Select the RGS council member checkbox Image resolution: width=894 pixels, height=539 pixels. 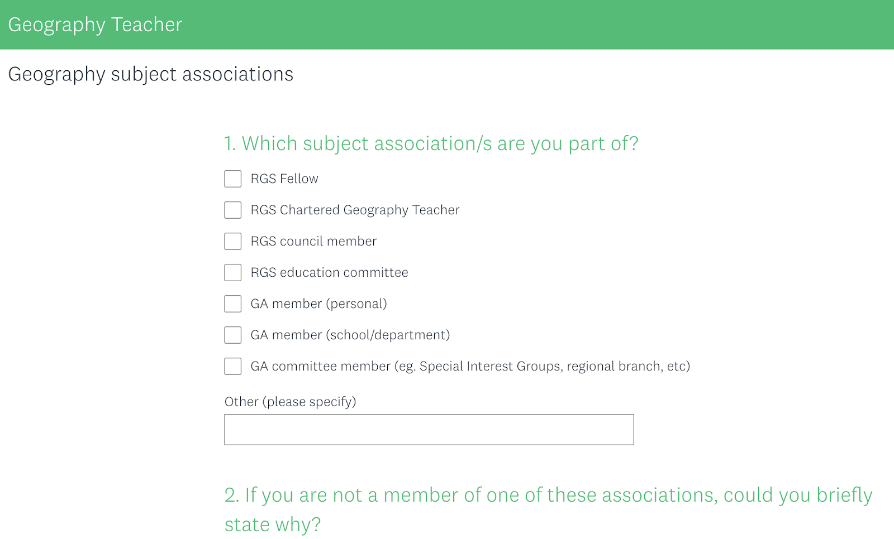tap(232, 241)
